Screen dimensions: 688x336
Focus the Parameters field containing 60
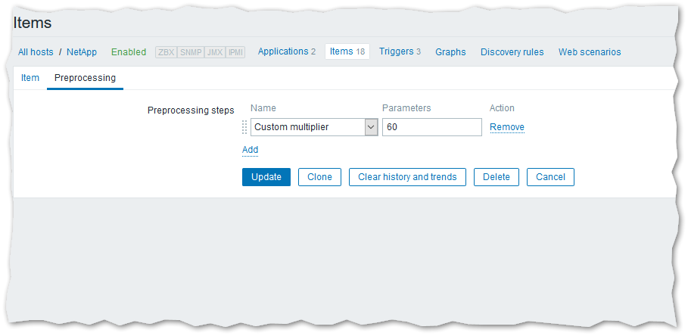click(x=431, y=127)
